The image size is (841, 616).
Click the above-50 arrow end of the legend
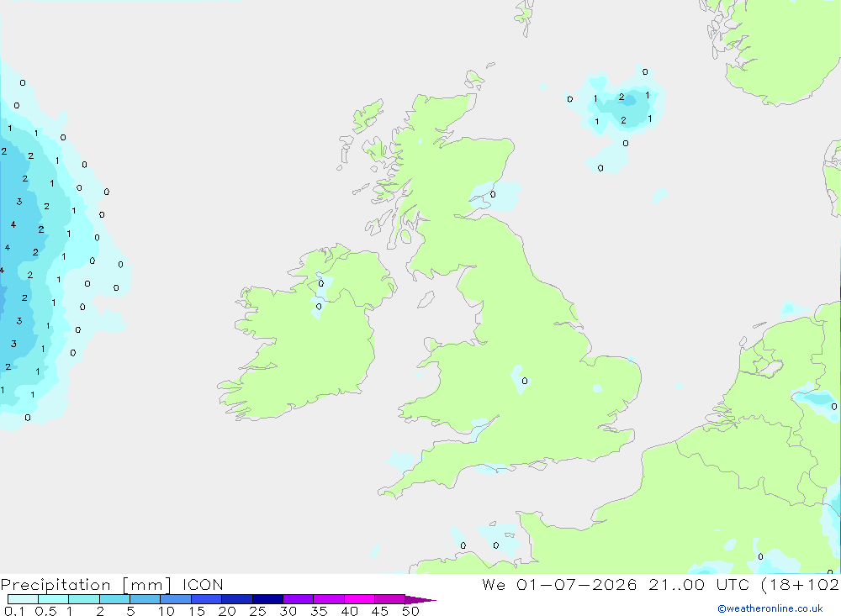click(x=420, y=600)
